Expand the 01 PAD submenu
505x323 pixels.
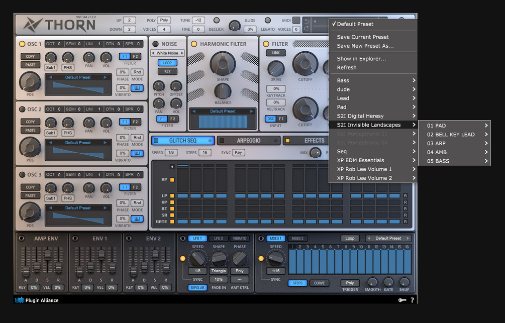(454, 126)
